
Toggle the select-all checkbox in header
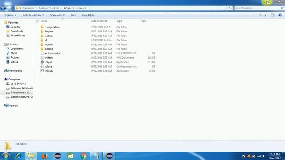tap(37, 21)
